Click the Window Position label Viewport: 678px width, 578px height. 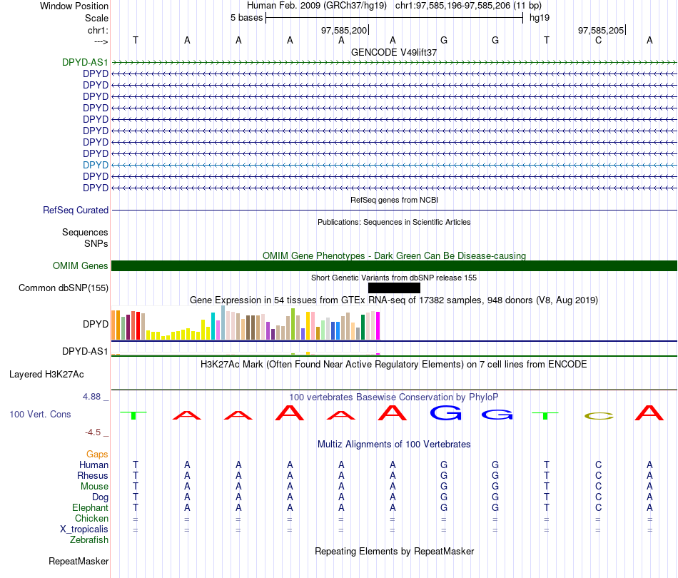[x=74, y=6]
